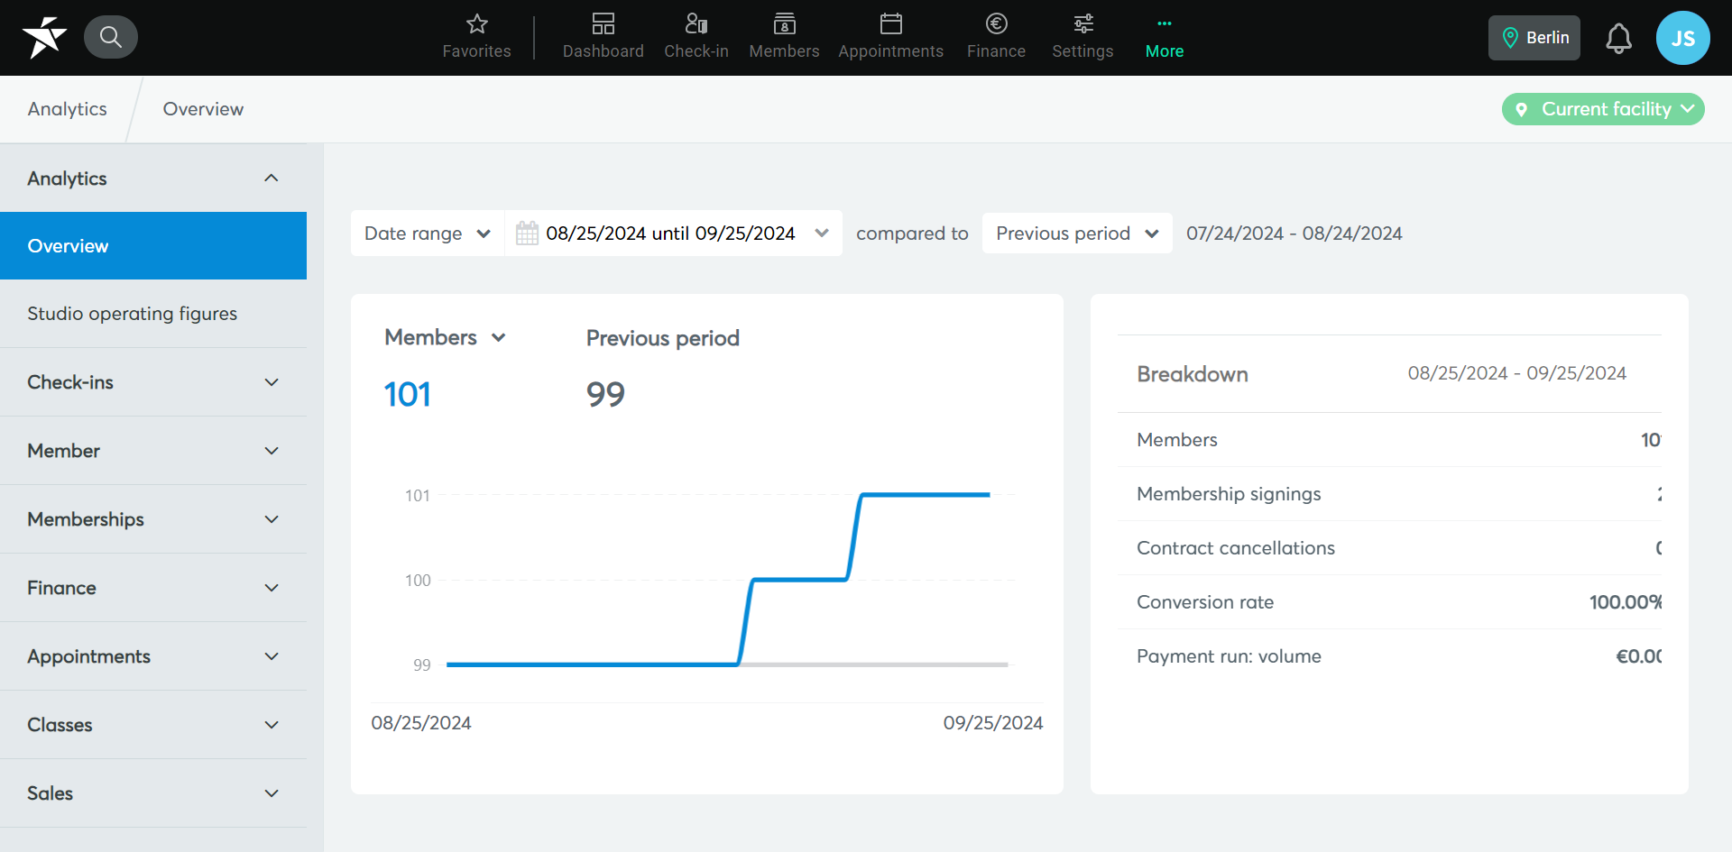This screenshot has width=1732, height=852.
Task: Click the current members value 101
Action: click(x=407, y=394)
